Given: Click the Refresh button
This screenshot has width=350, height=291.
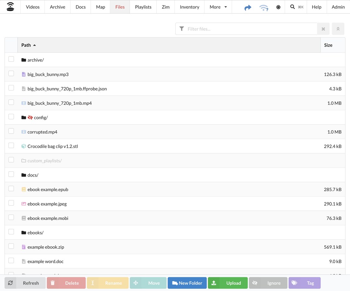Looking at the screenshot, I should click(x=25, y=283).
